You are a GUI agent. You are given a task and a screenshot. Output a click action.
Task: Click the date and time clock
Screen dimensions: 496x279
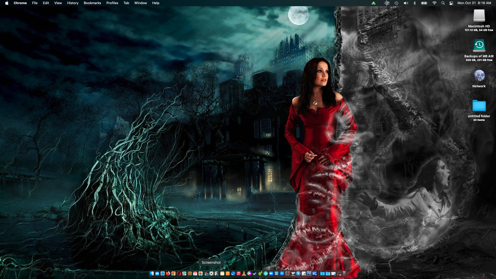point(474,3)
